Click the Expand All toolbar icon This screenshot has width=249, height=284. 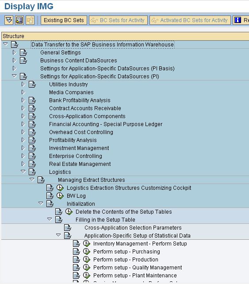[x=9, y=20]
